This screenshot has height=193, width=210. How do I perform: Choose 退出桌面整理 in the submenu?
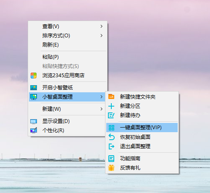pyautogui.click(x=142, y=146)
